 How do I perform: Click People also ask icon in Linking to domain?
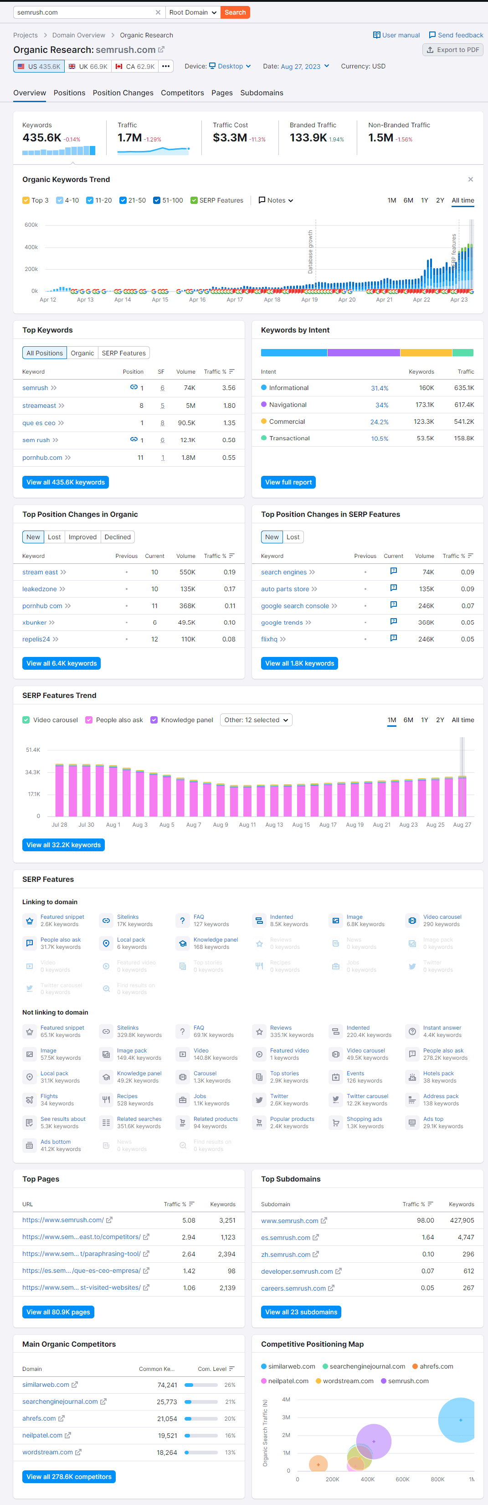pyautogui.click(x=29, y=943)
